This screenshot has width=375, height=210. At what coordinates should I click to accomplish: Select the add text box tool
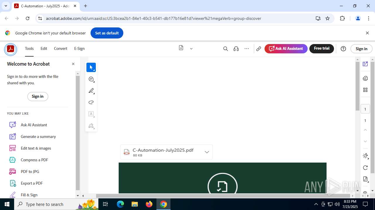coord(91,114)
